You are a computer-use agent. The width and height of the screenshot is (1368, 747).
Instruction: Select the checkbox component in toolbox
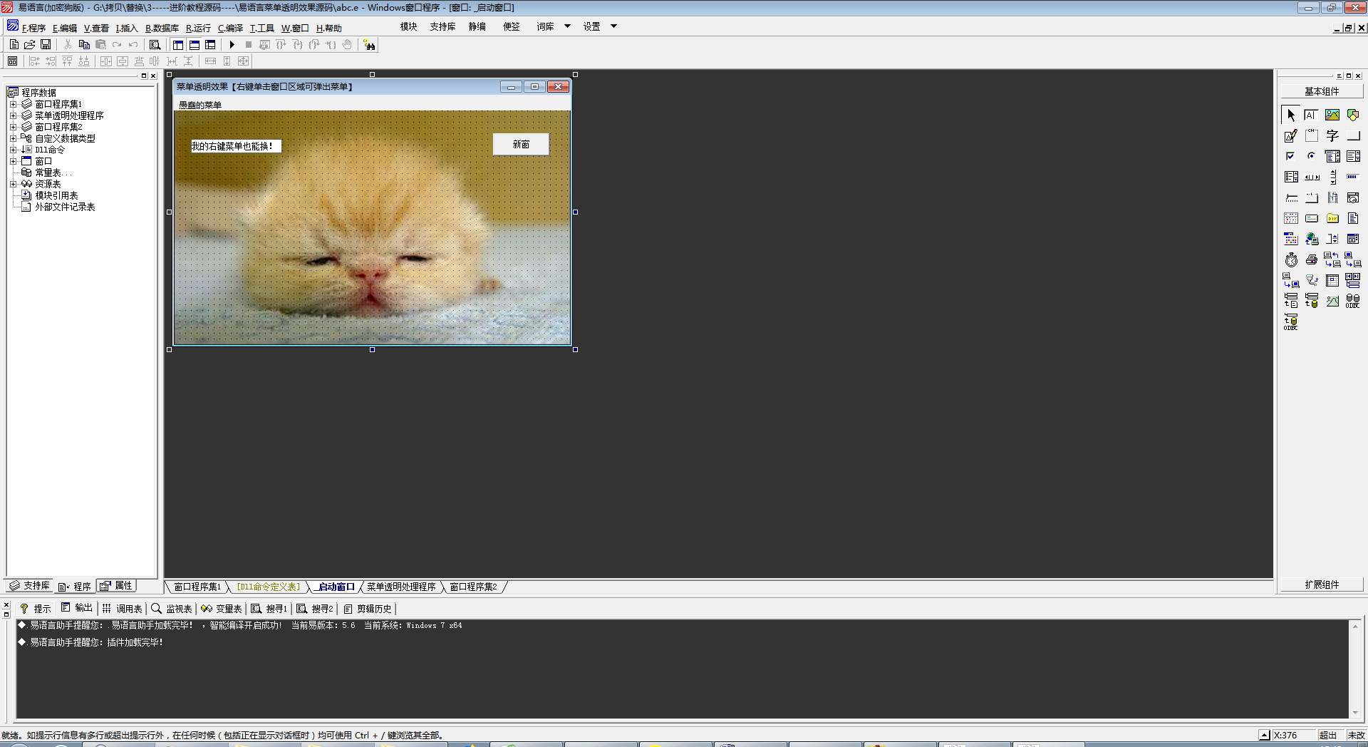1291,156
